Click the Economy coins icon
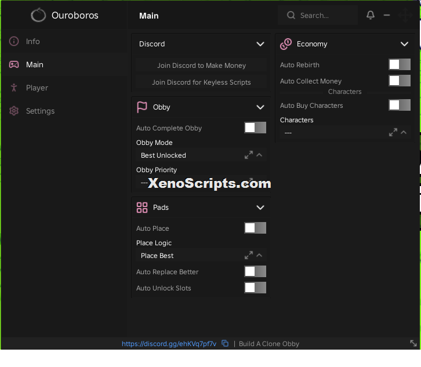The height and width of the screenshot is (367, 421). click(x=286, y=44)
